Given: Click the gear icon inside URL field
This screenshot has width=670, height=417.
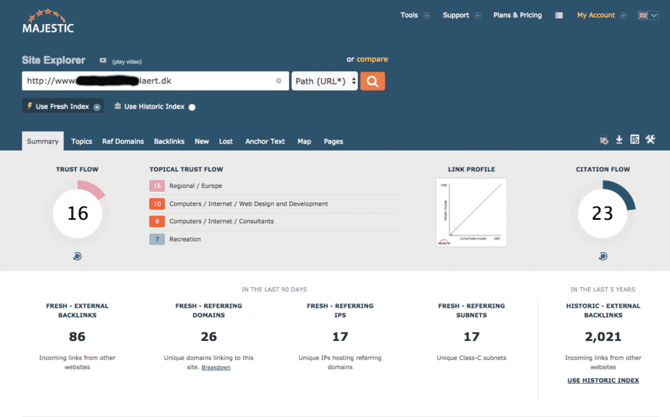Looking at the screenshot, I should (x=279, y=81).
